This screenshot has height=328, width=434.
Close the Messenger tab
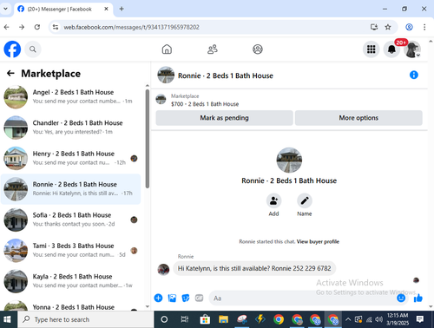point(106,9)
